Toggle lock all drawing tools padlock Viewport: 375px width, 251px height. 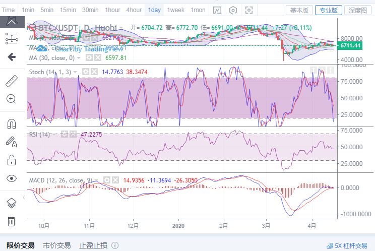pos(12,160)
